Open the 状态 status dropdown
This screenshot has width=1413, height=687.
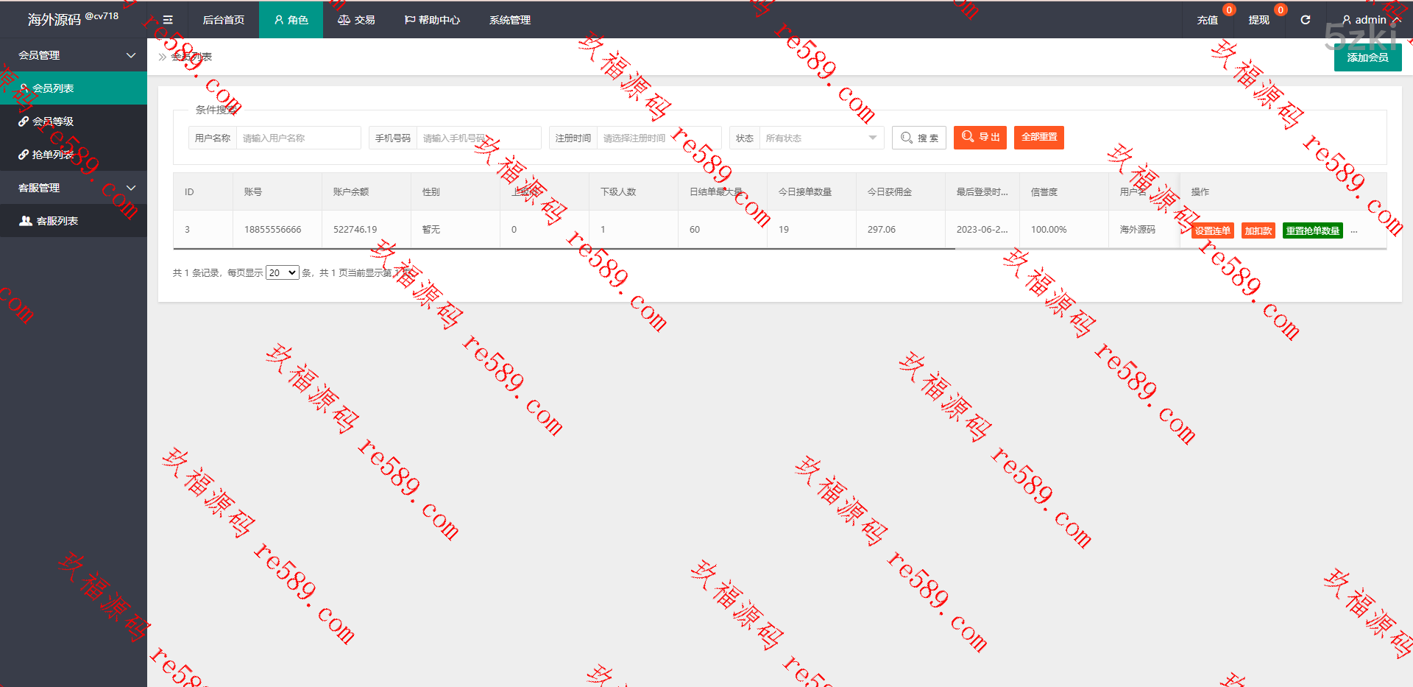click(820, 138)
